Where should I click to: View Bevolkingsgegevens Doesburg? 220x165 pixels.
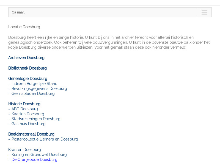pos(39,89)
